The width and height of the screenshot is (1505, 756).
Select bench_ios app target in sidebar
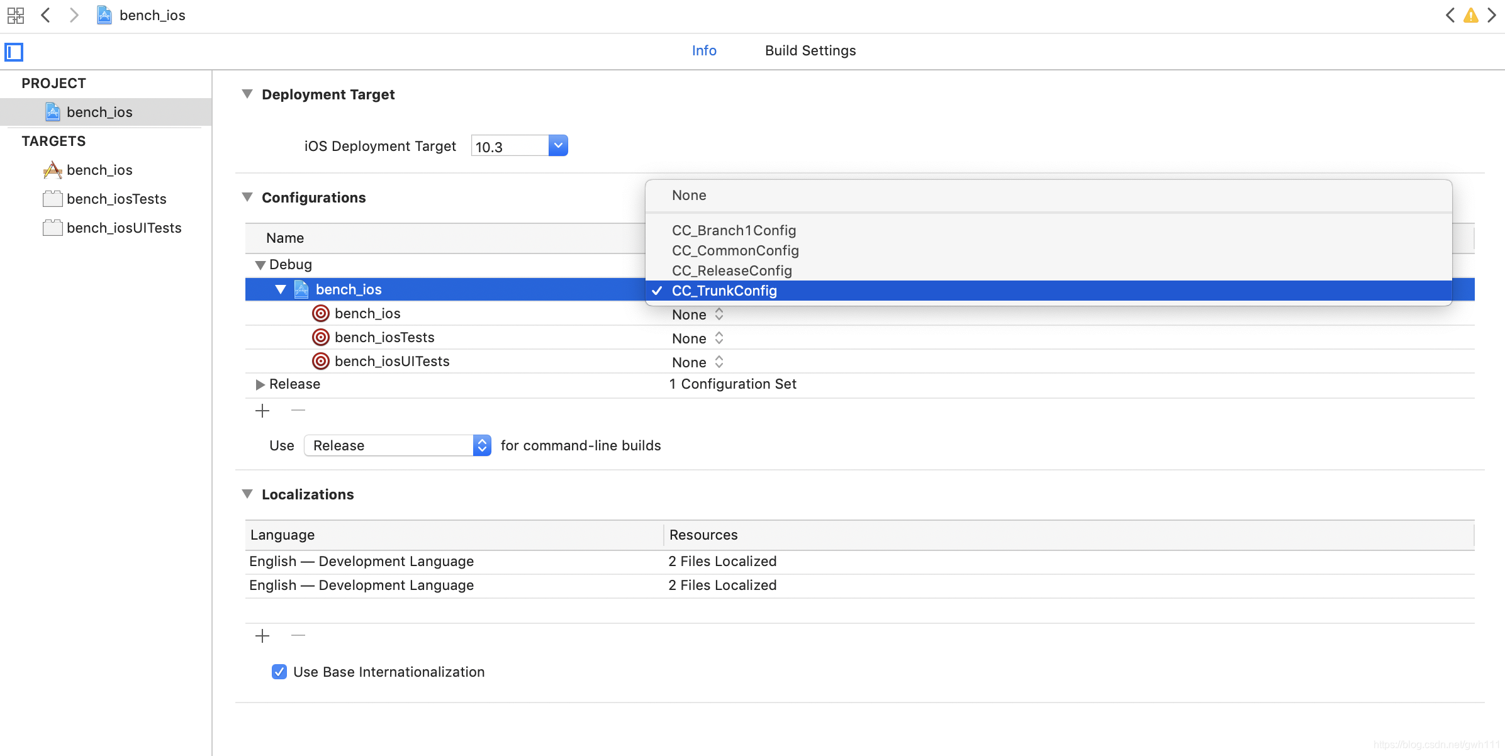pyautogui.click(x=99, y=170)
